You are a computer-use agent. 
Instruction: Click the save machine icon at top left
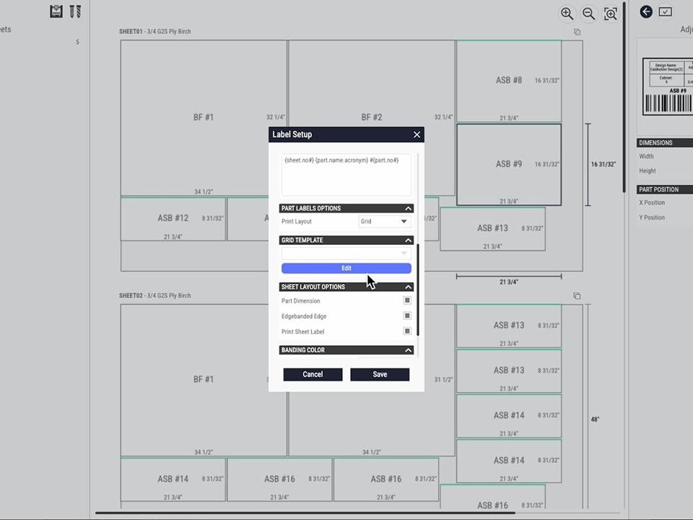click(56, 12)
